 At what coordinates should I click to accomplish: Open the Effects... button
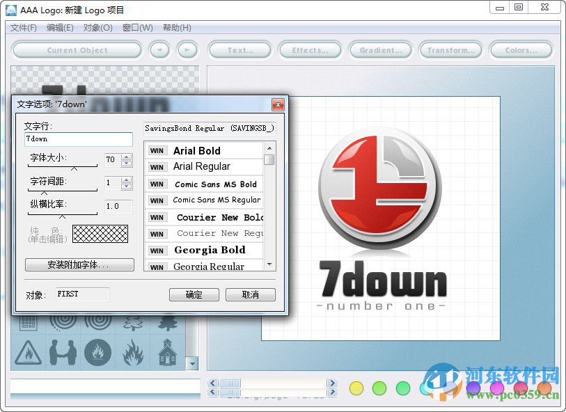(310, 50)
